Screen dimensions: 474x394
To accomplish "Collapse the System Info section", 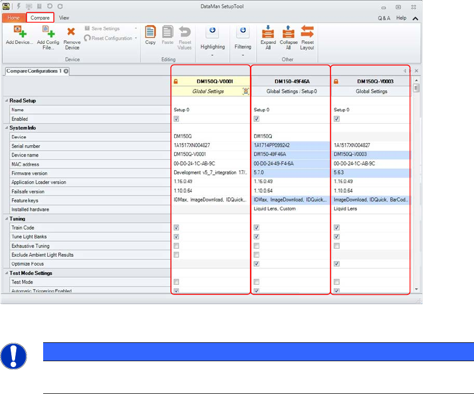I will [x=6, y=128].
